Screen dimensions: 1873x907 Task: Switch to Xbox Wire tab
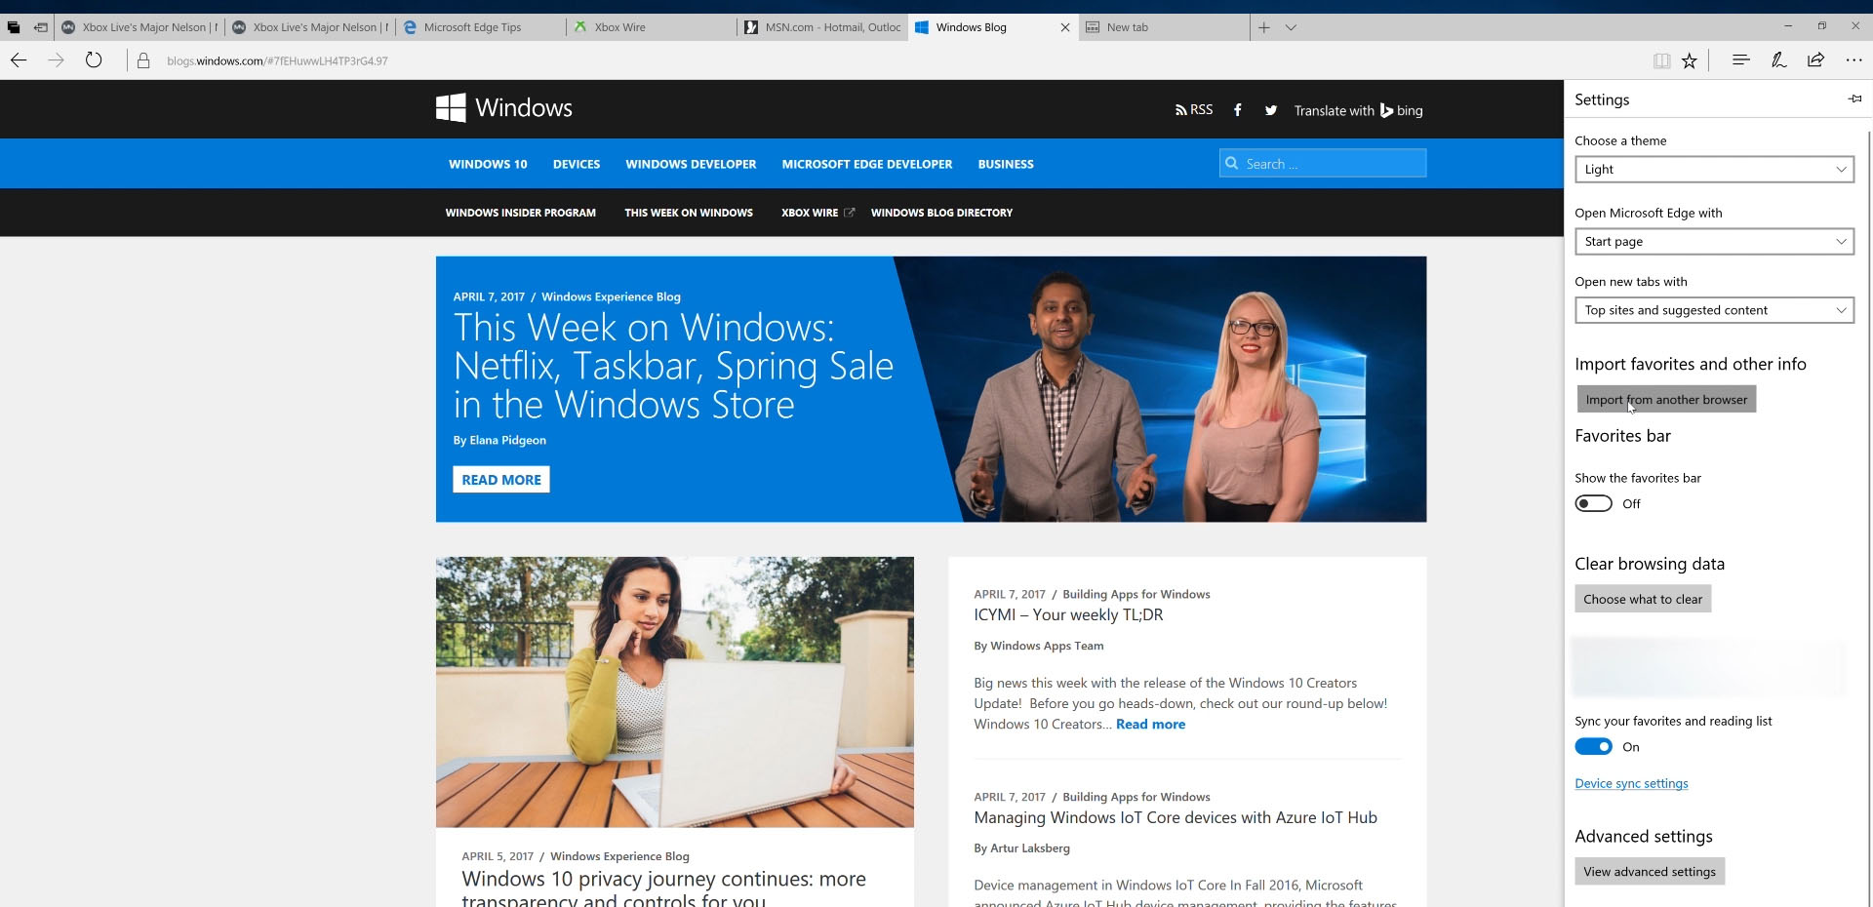651,27
